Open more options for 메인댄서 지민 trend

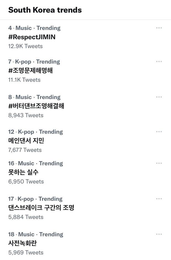(x=159, y=132)
